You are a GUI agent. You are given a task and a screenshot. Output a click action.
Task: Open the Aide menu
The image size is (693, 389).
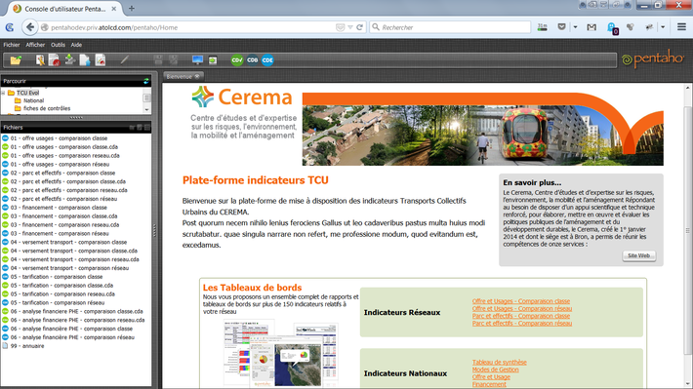coord(76,45)
